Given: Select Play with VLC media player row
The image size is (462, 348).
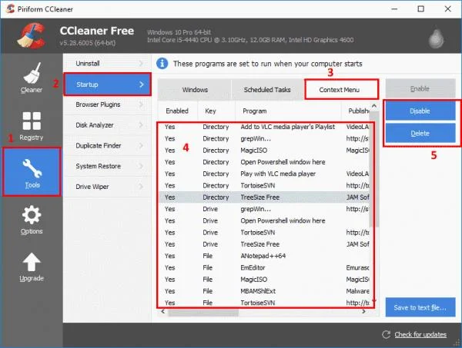Looking at the screenshot, I should [264, 174].
